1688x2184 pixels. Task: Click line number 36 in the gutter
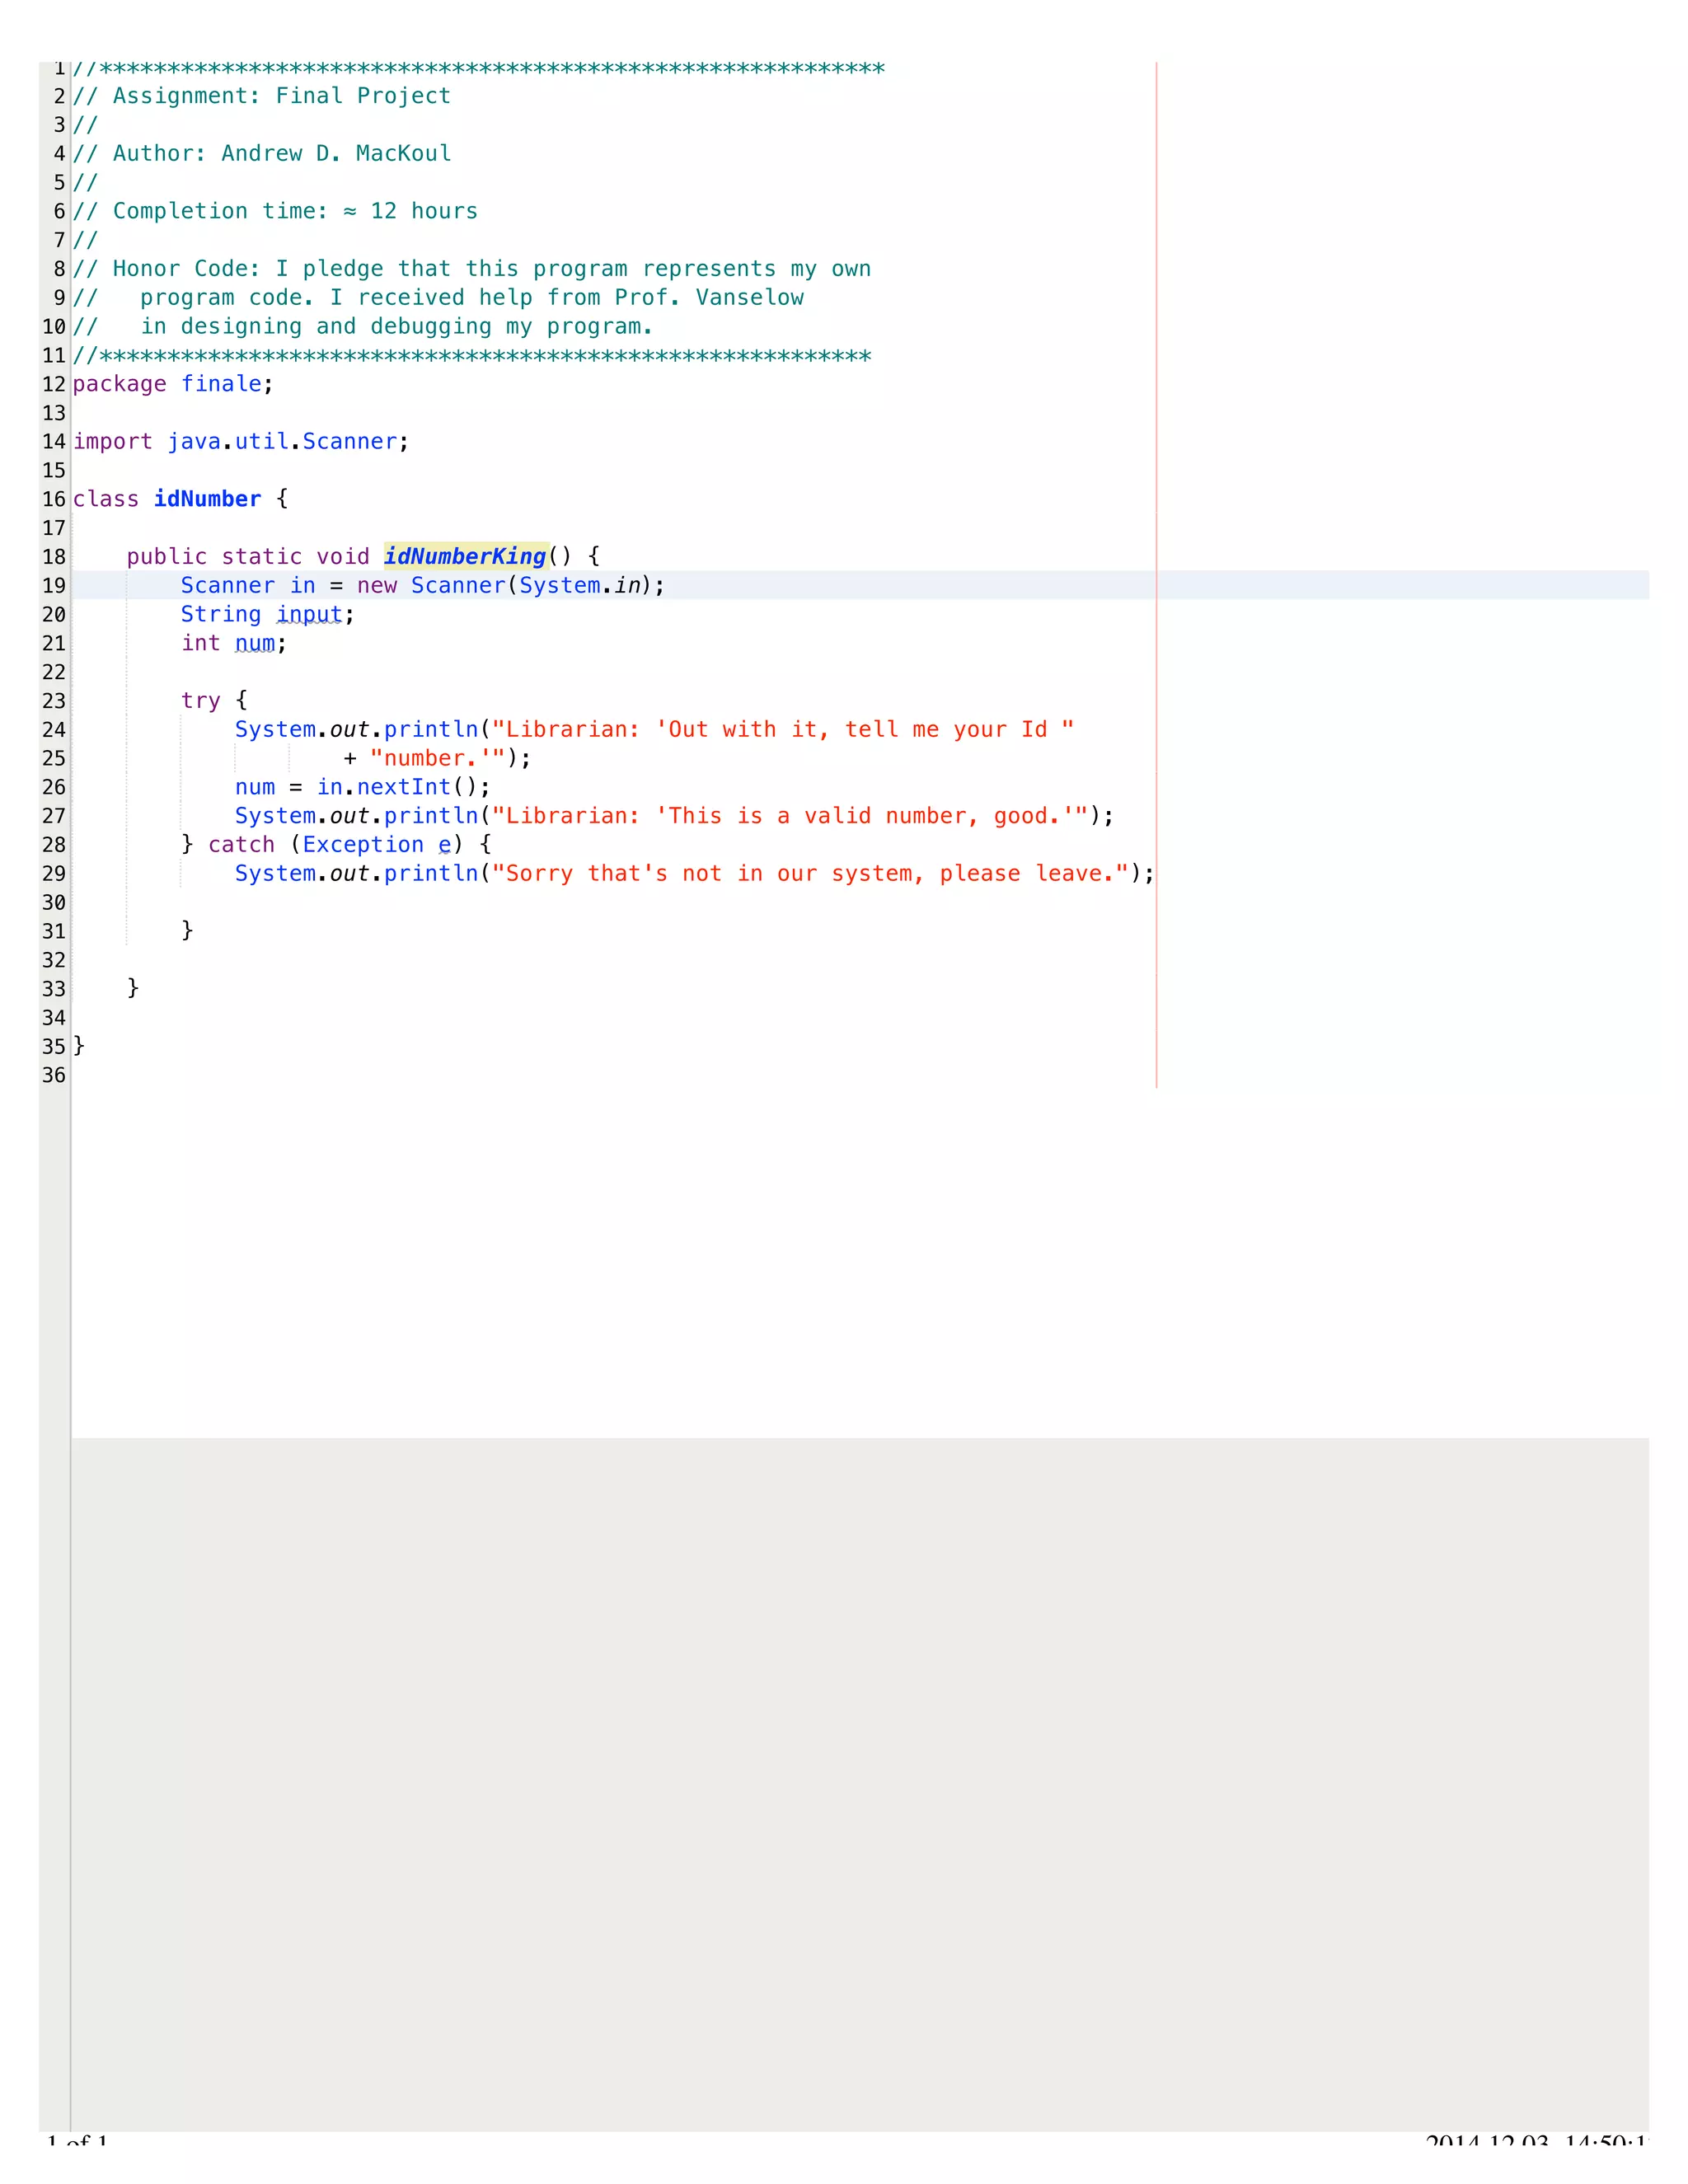[x=54, y=1076]
